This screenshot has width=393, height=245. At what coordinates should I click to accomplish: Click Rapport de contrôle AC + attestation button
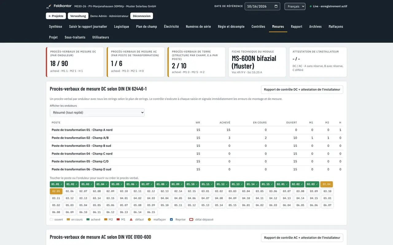tap(302, 238)
